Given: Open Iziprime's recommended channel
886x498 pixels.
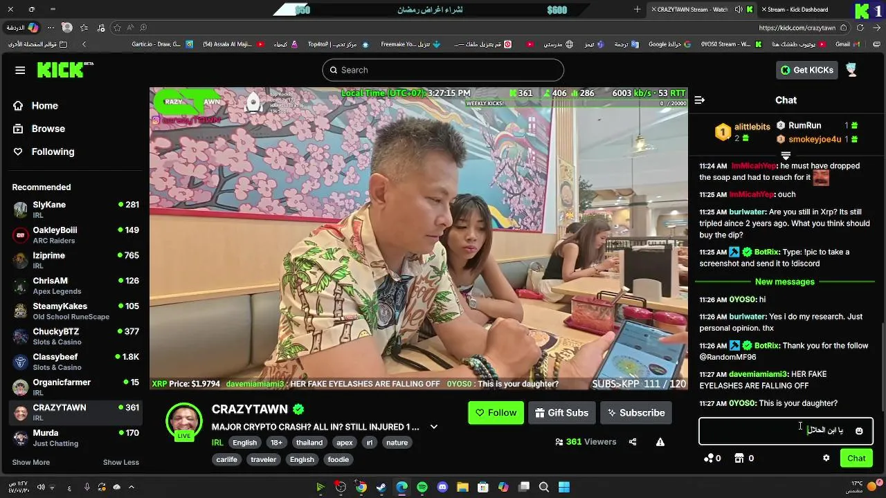Looking at the screenshot, I should 75,260.
